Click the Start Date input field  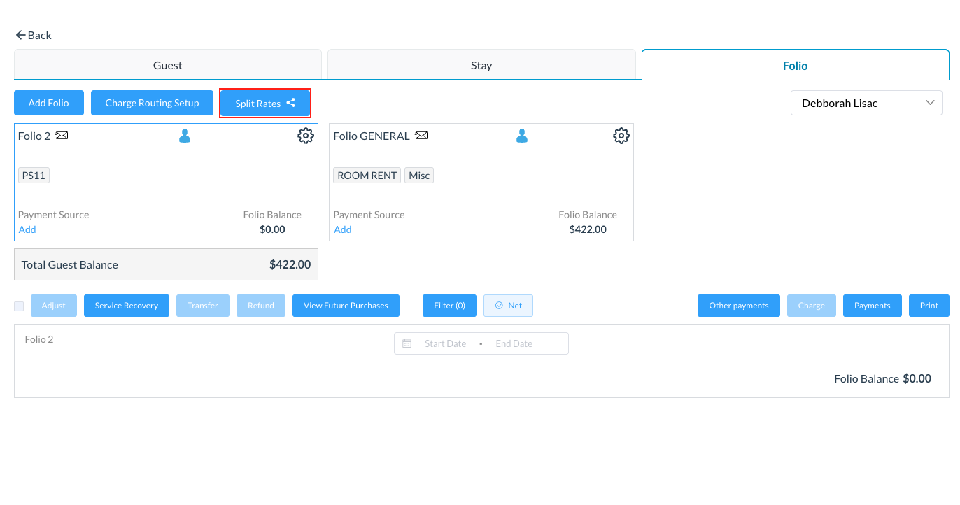click(445, 343)
